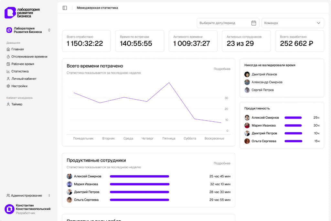This screenshot has width=331, height=221.
Task: Click Дмитрий Иванов's avatar in unvalidated list
Action: (247, 74)
